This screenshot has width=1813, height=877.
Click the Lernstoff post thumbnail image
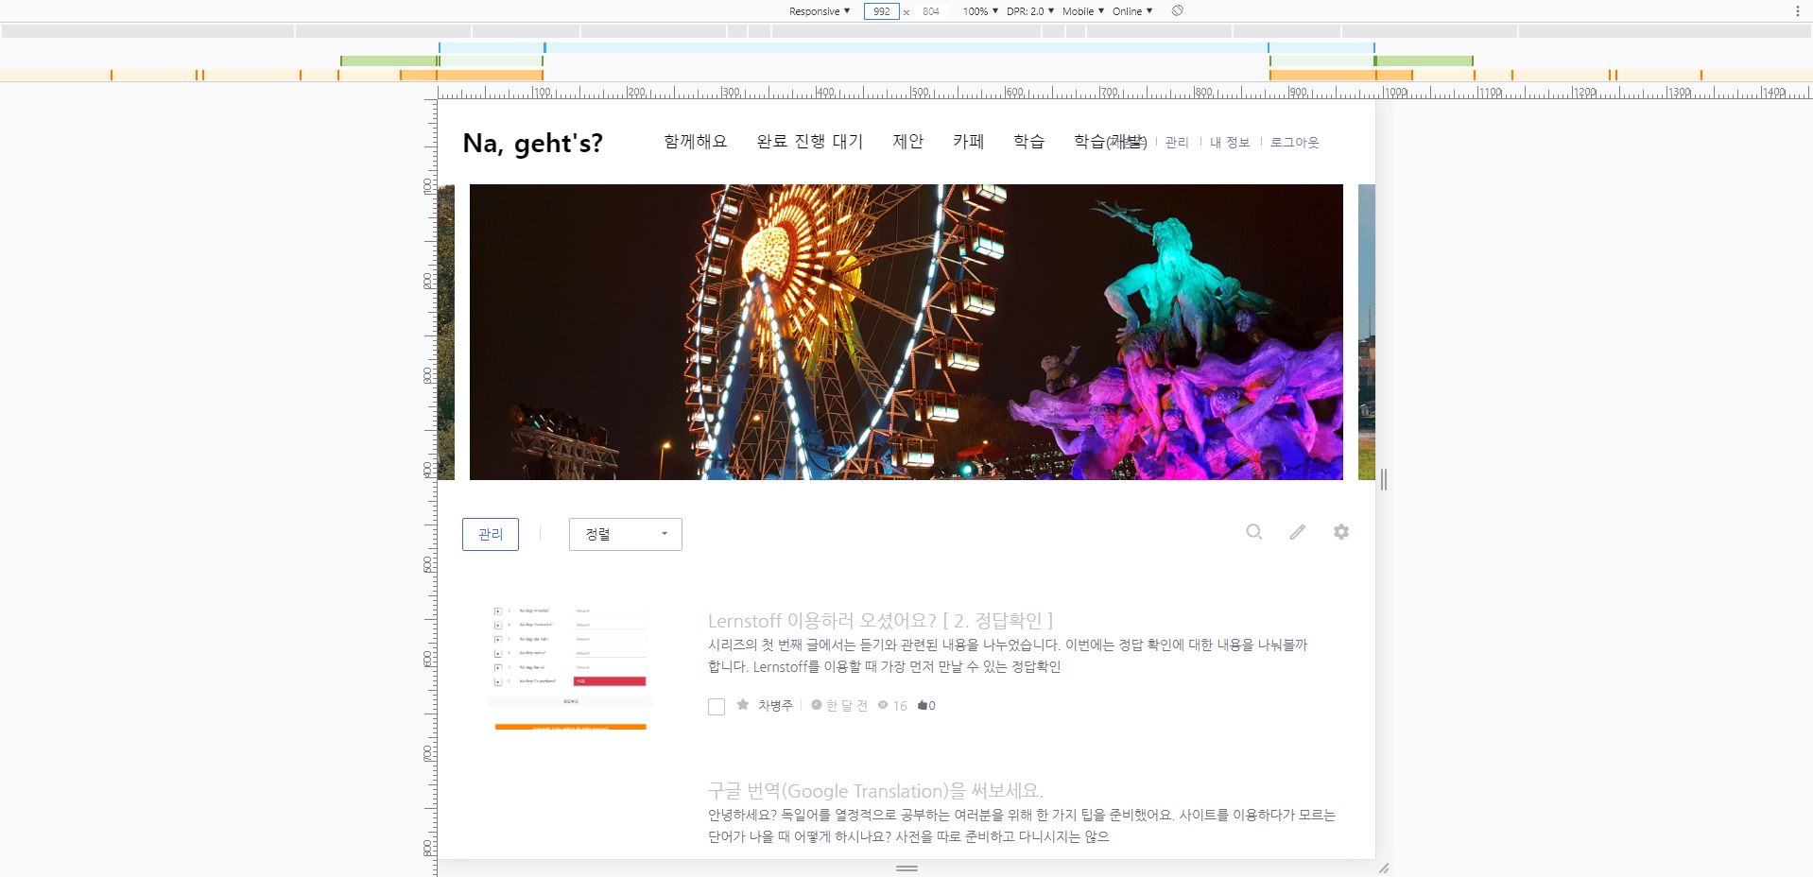(x=571, y=667)
